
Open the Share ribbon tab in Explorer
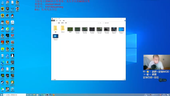(60, 21)
